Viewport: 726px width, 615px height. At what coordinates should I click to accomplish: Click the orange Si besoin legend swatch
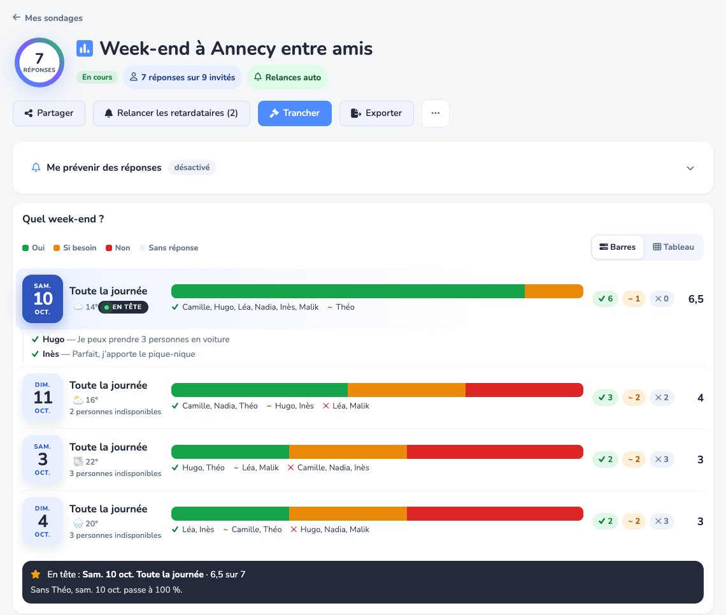click(57, 248)
